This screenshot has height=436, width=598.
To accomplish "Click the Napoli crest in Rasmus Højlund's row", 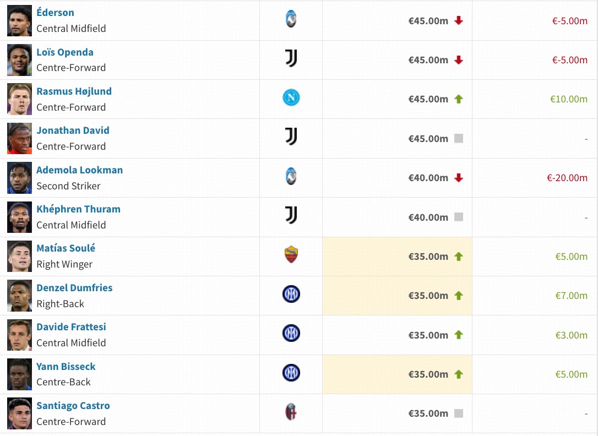I will 291,99.
